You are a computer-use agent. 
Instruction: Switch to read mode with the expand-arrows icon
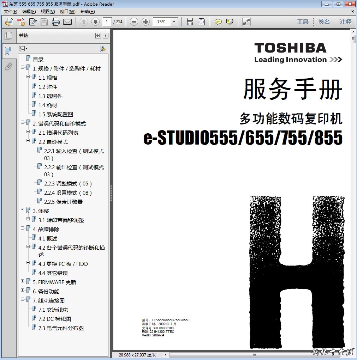tap(246, 22)
